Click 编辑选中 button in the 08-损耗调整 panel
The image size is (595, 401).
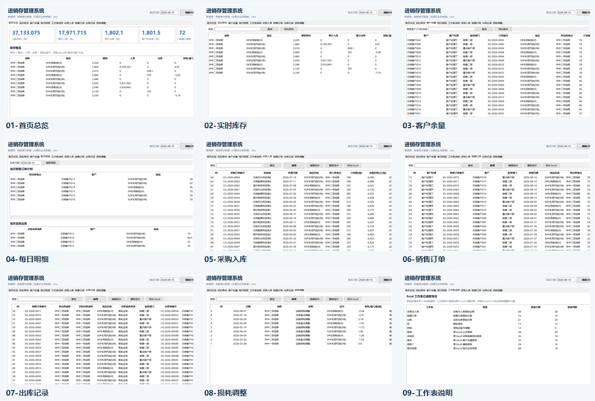tap(315, 299)
